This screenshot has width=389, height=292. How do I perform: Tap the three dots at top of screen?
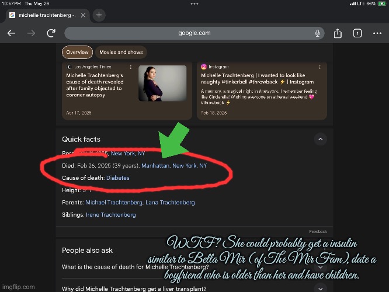pos(194,4)
